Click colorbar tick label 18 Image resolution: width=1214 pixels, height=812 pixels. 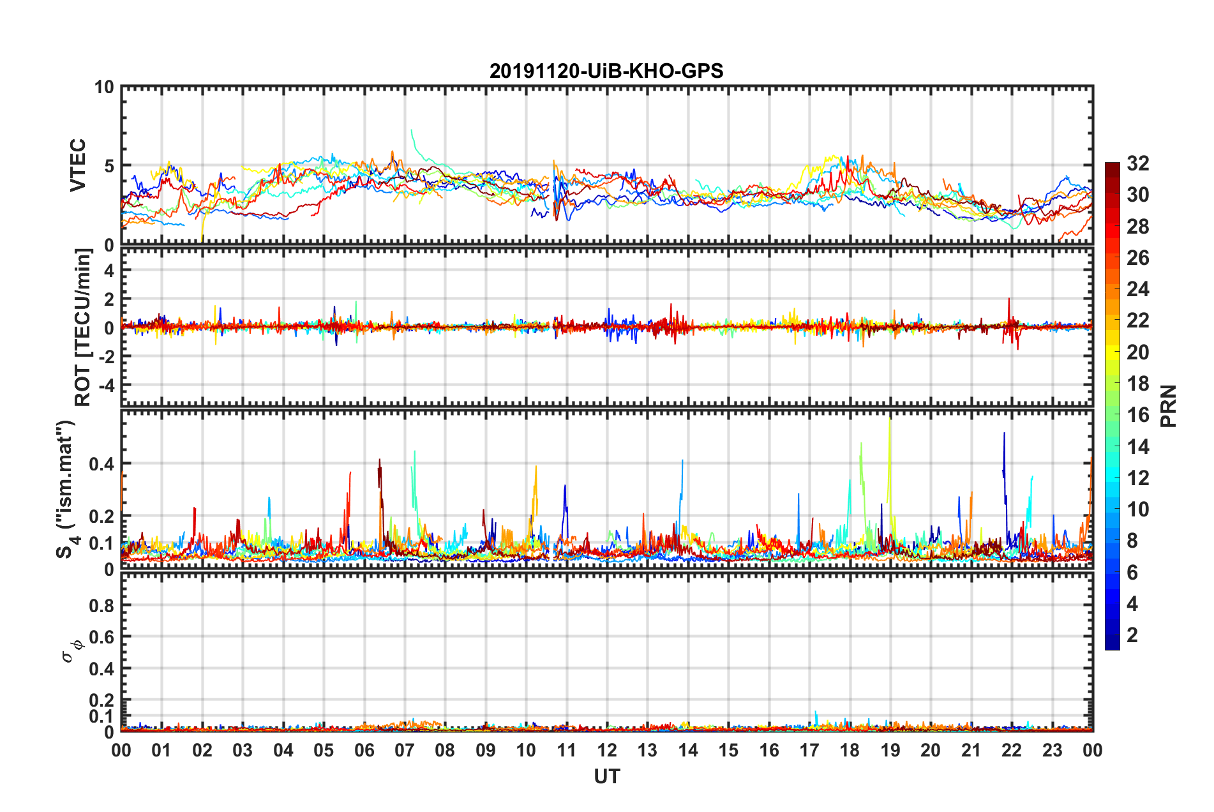(x=1137, y=384)
